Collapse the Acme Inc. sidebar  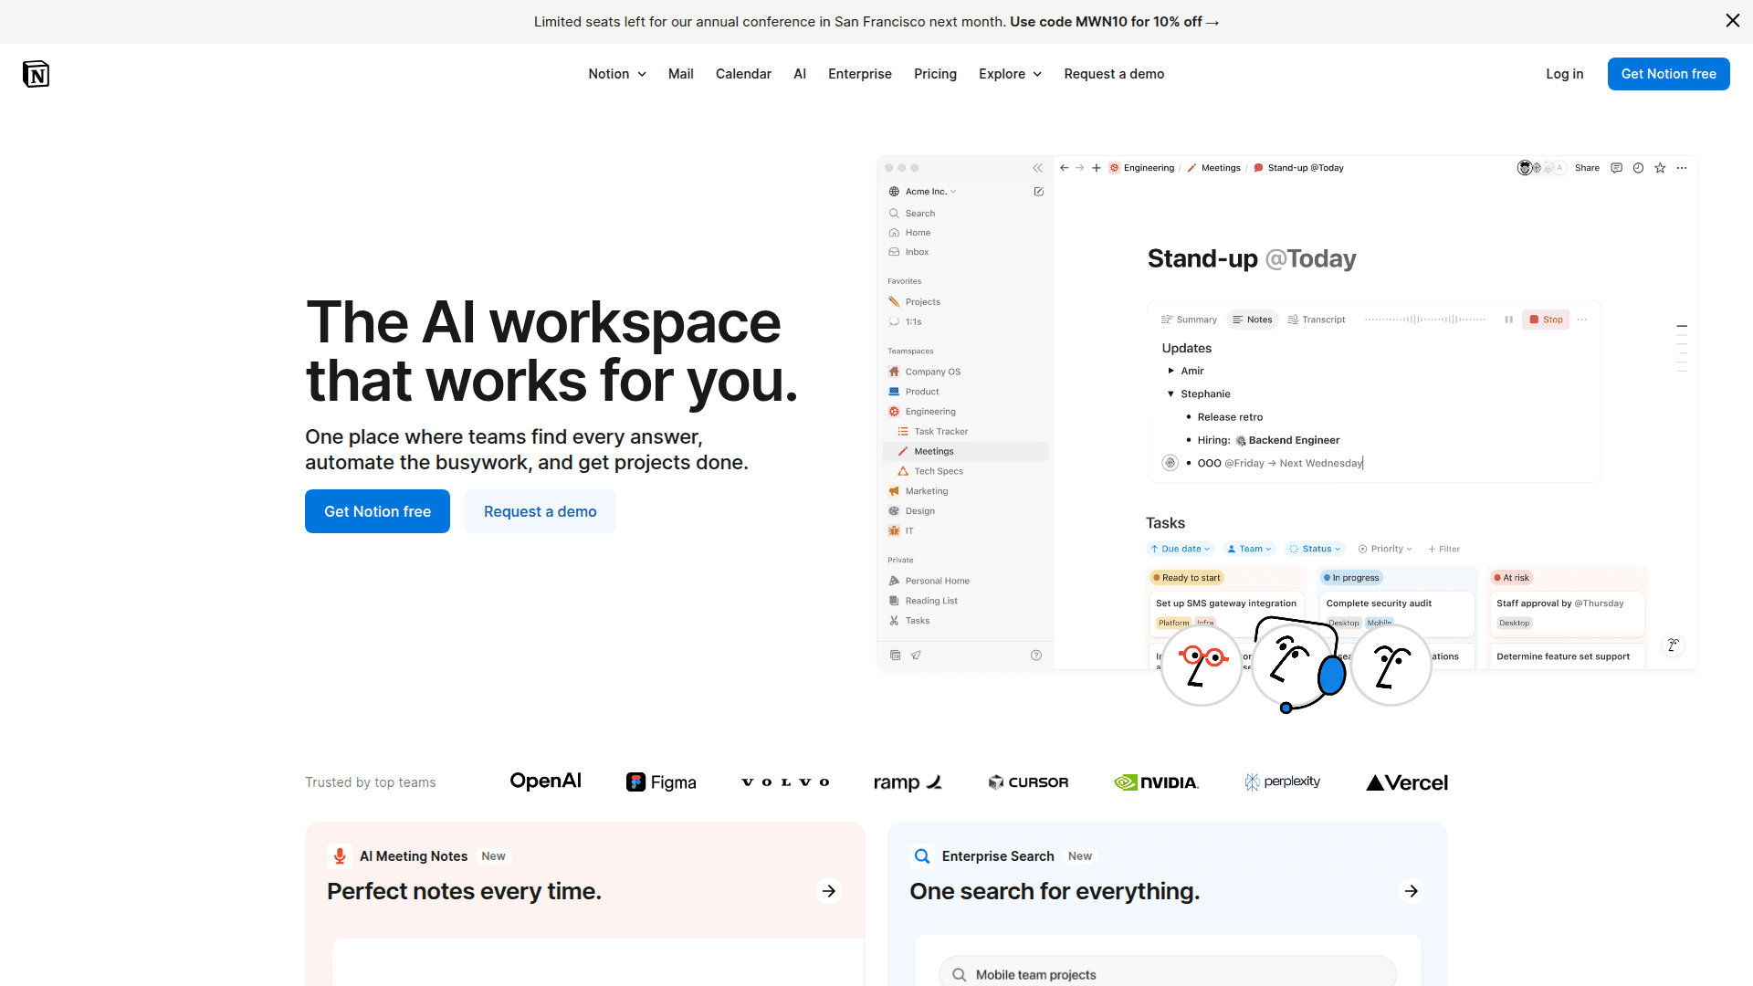(1038, 168)
